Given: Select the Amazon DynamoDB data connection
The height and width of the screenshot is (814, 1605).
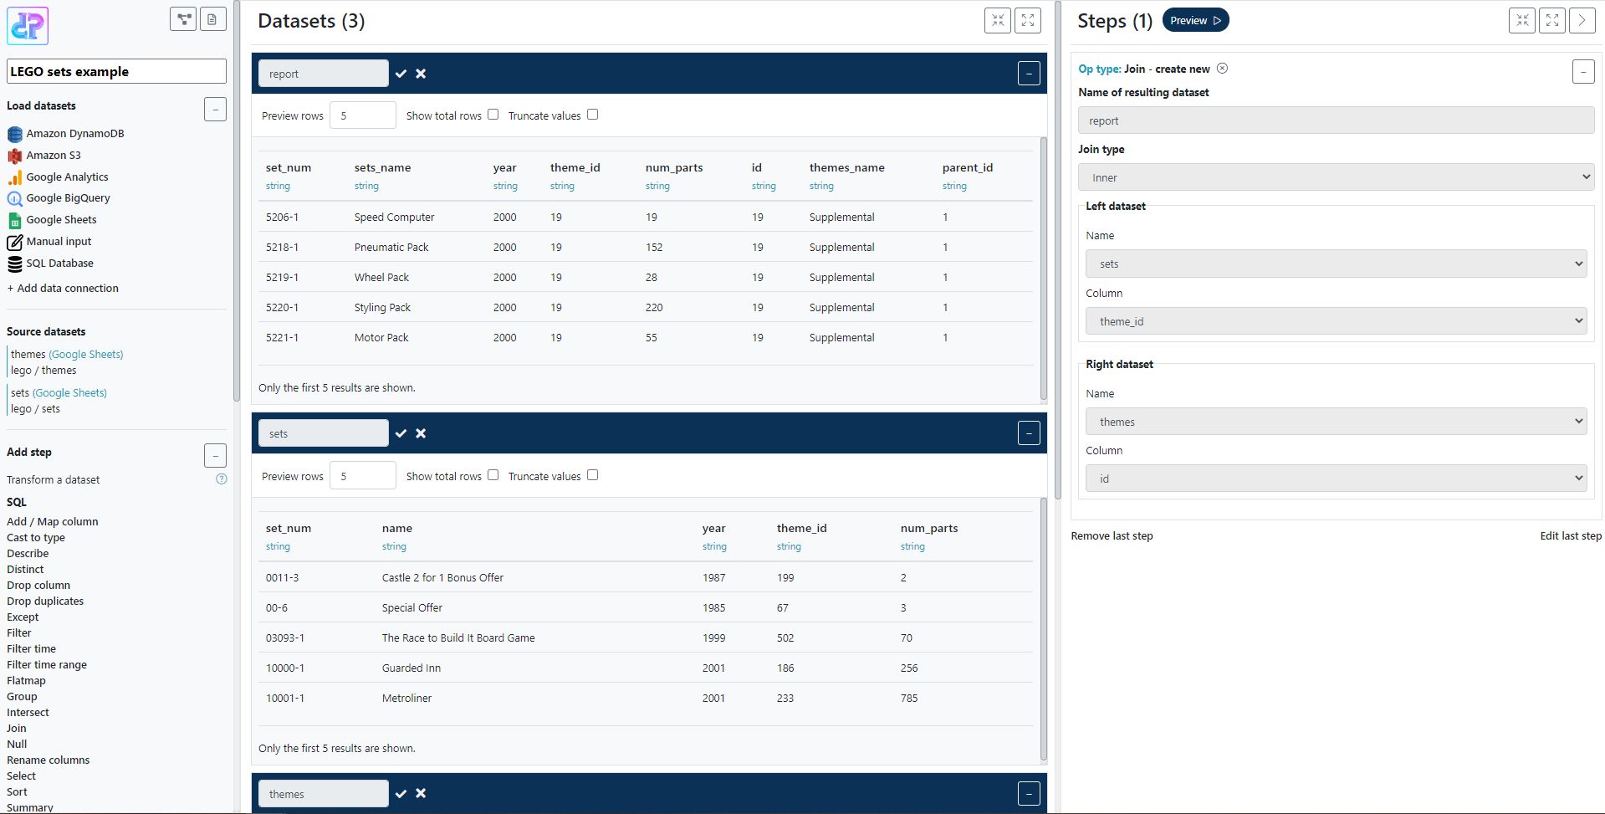Looking at the screenshot, I should coord(75,133).
